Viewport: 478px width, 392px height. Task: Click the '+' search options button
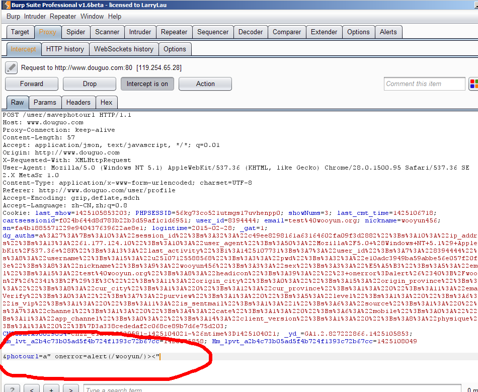click(51, 389)
